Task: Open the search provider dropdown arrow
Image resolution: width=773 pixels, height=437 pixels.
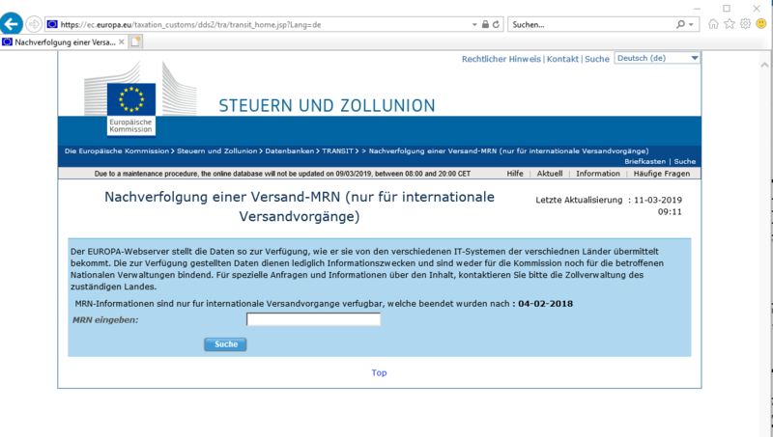Action: pyautogui.click(x=691, y=24)
